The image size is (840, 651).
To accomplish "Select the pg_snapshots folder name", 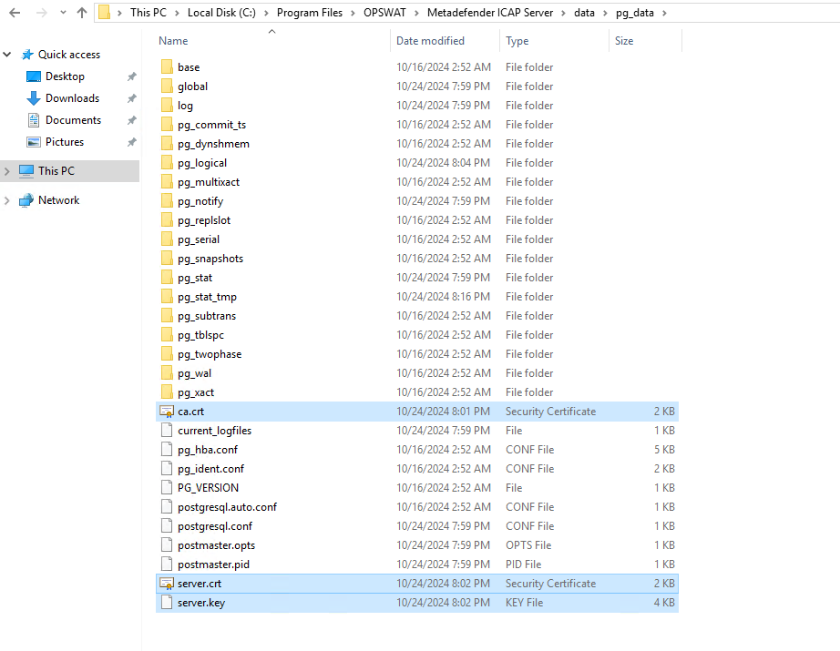I will (x=210, y=259).
